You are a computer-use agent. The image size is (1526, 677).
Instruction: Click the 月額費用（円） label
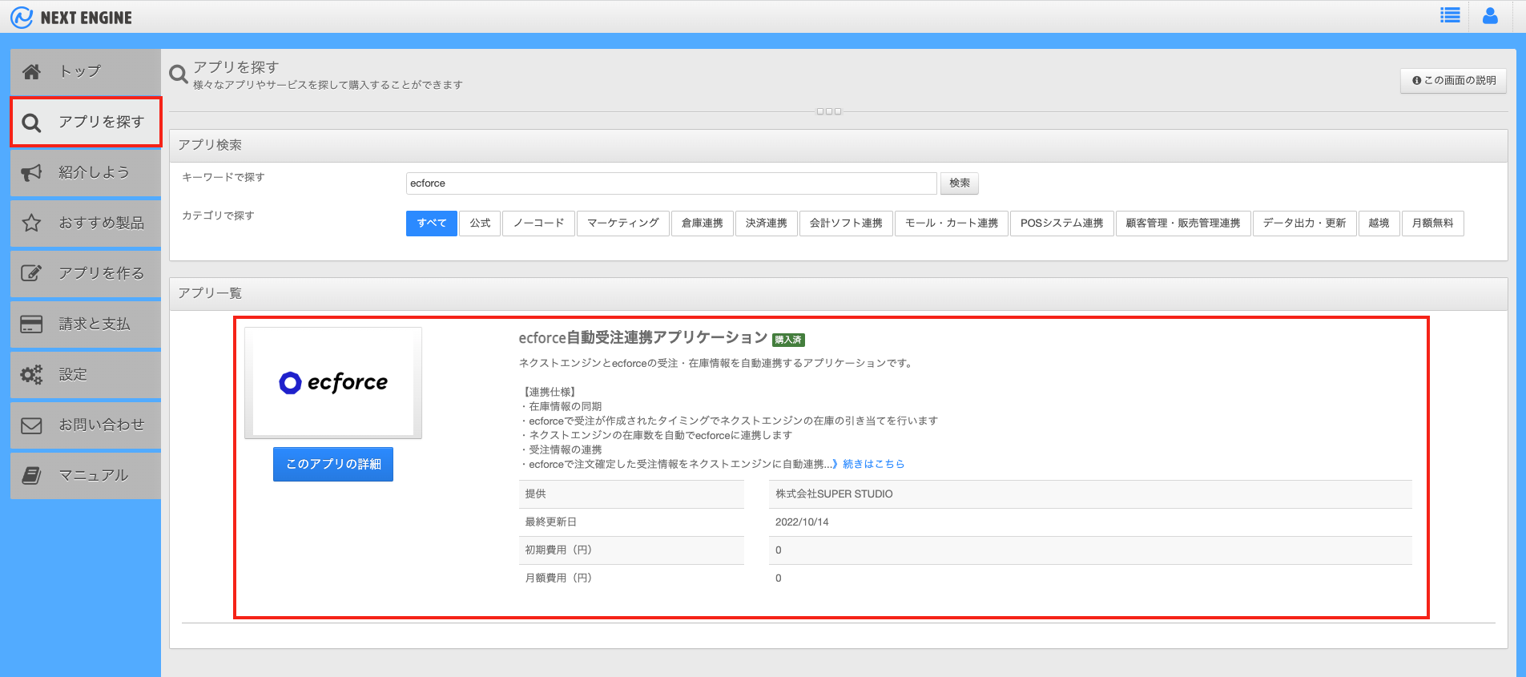coord(558,578)
